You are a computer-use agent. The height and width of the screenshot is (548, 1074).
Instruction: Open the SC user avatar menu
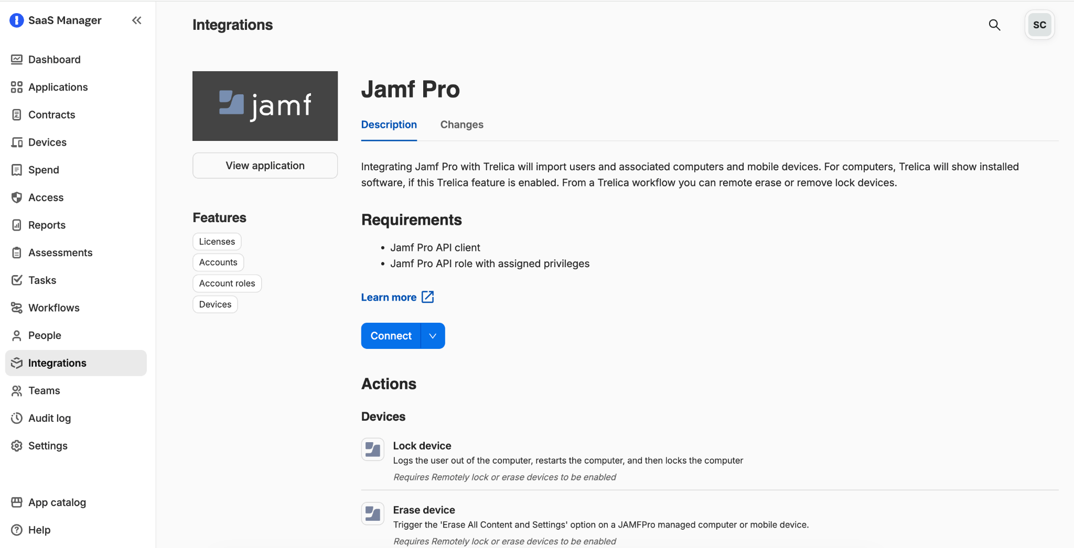pos(1039,25)
